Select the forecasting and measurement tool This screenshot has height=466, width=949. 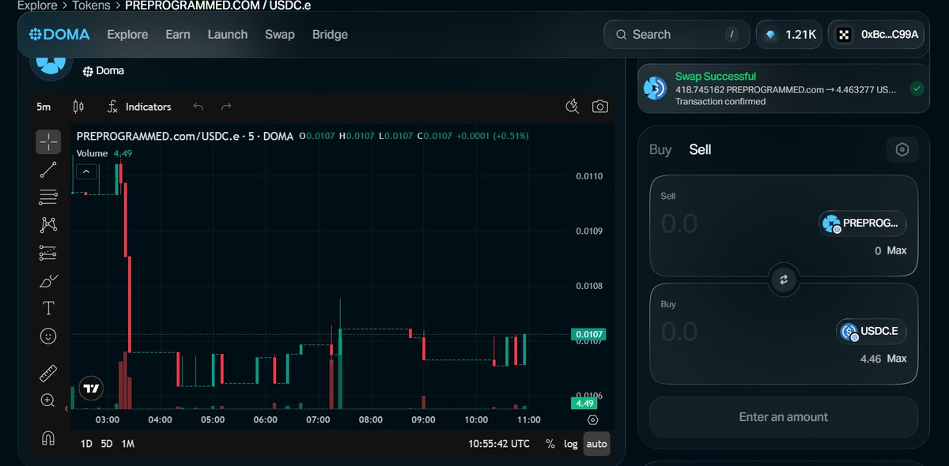(x=48, y=253)
